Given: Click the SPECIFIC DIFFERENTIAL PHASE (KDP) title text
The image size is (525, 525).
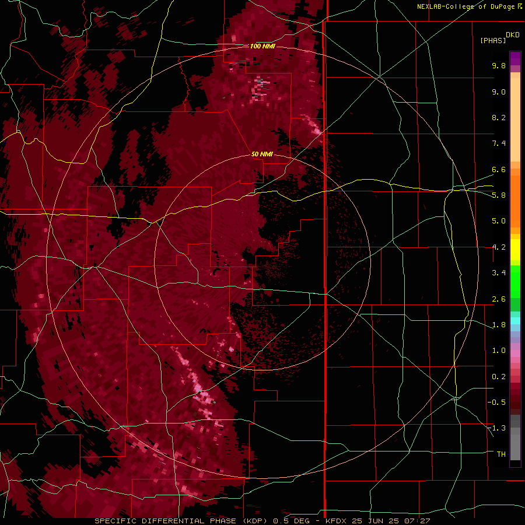Looking at the screenshot, I should tap(182, 521).
